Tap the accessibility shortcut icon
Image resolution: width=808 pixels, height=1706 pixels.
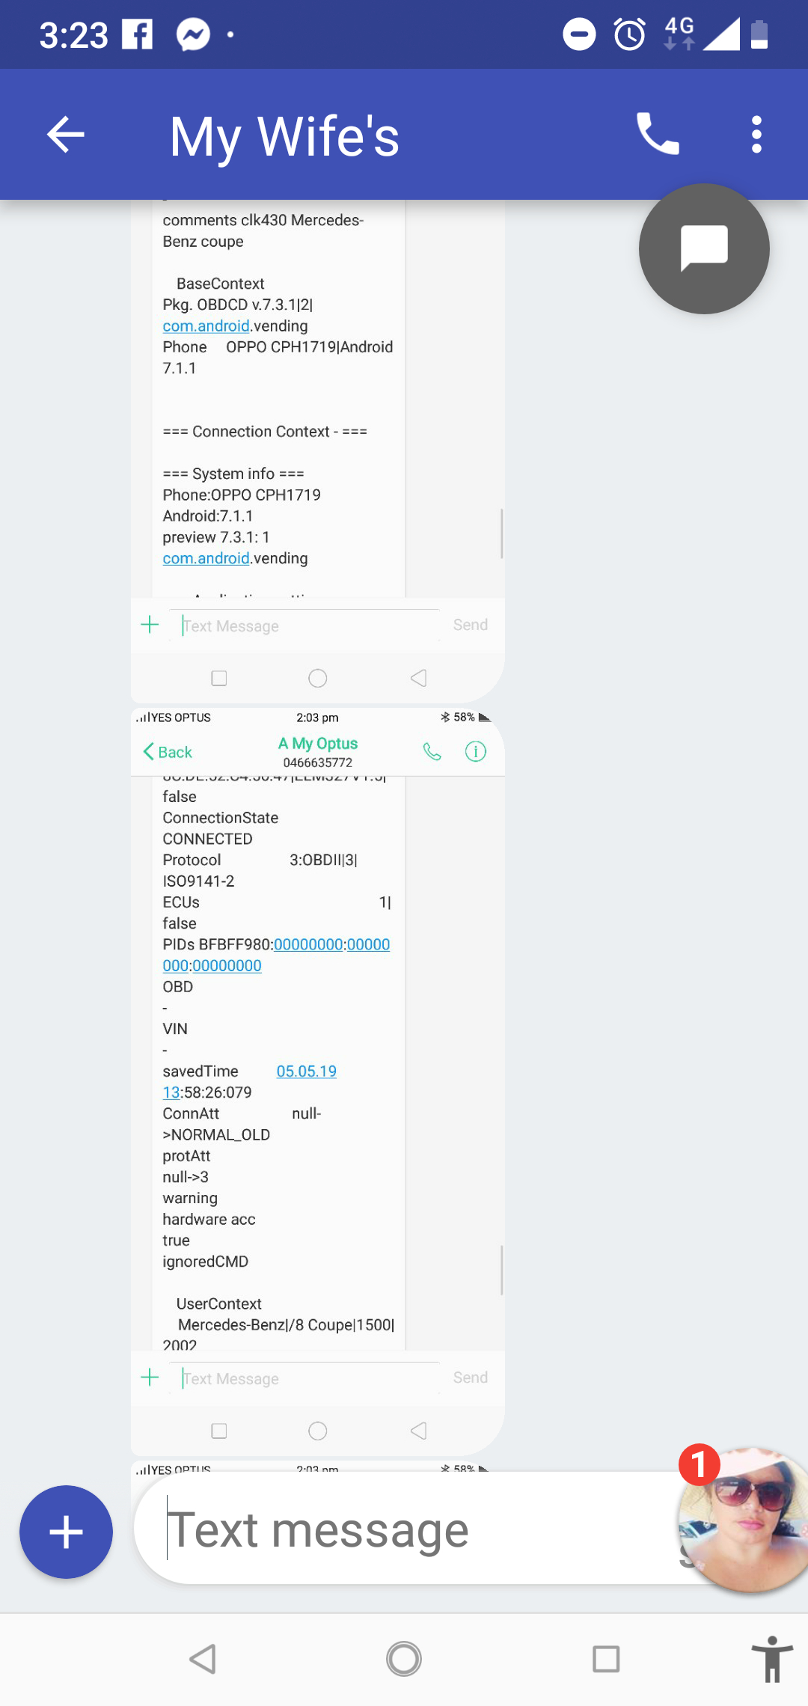(x=772, y=1659)
